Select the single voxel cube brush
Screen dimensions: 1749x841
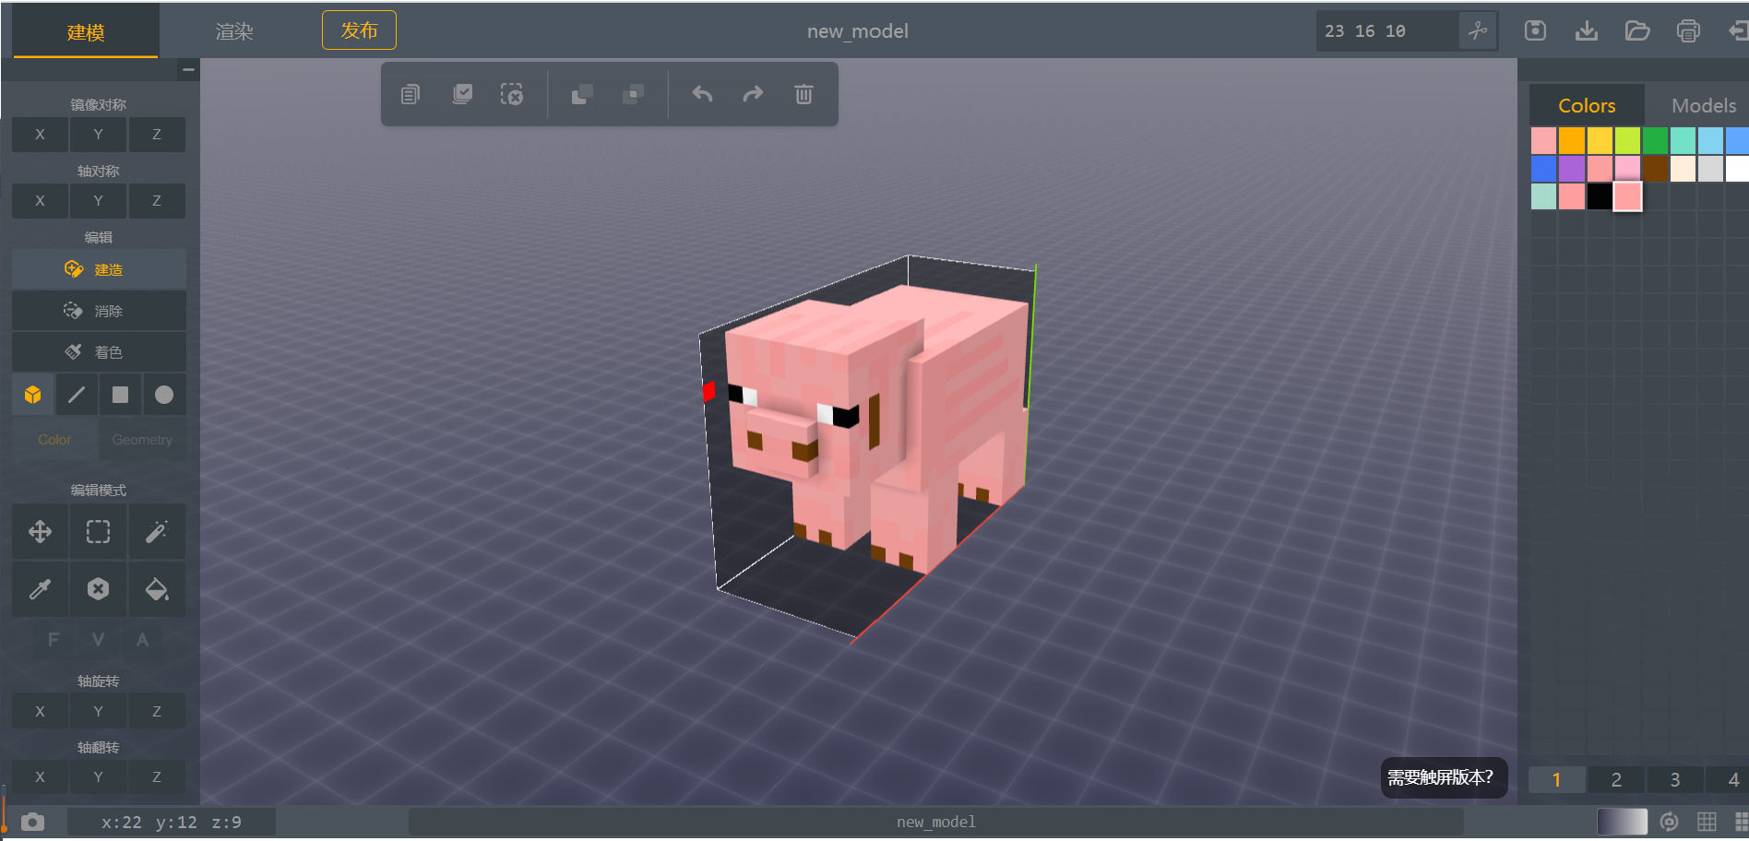[x=33, y=395]
